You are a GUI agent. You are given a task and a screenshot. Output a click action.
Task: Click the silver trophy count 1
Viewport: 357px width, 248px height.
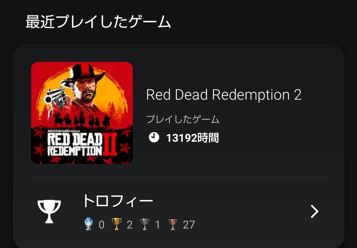point(157,225)
